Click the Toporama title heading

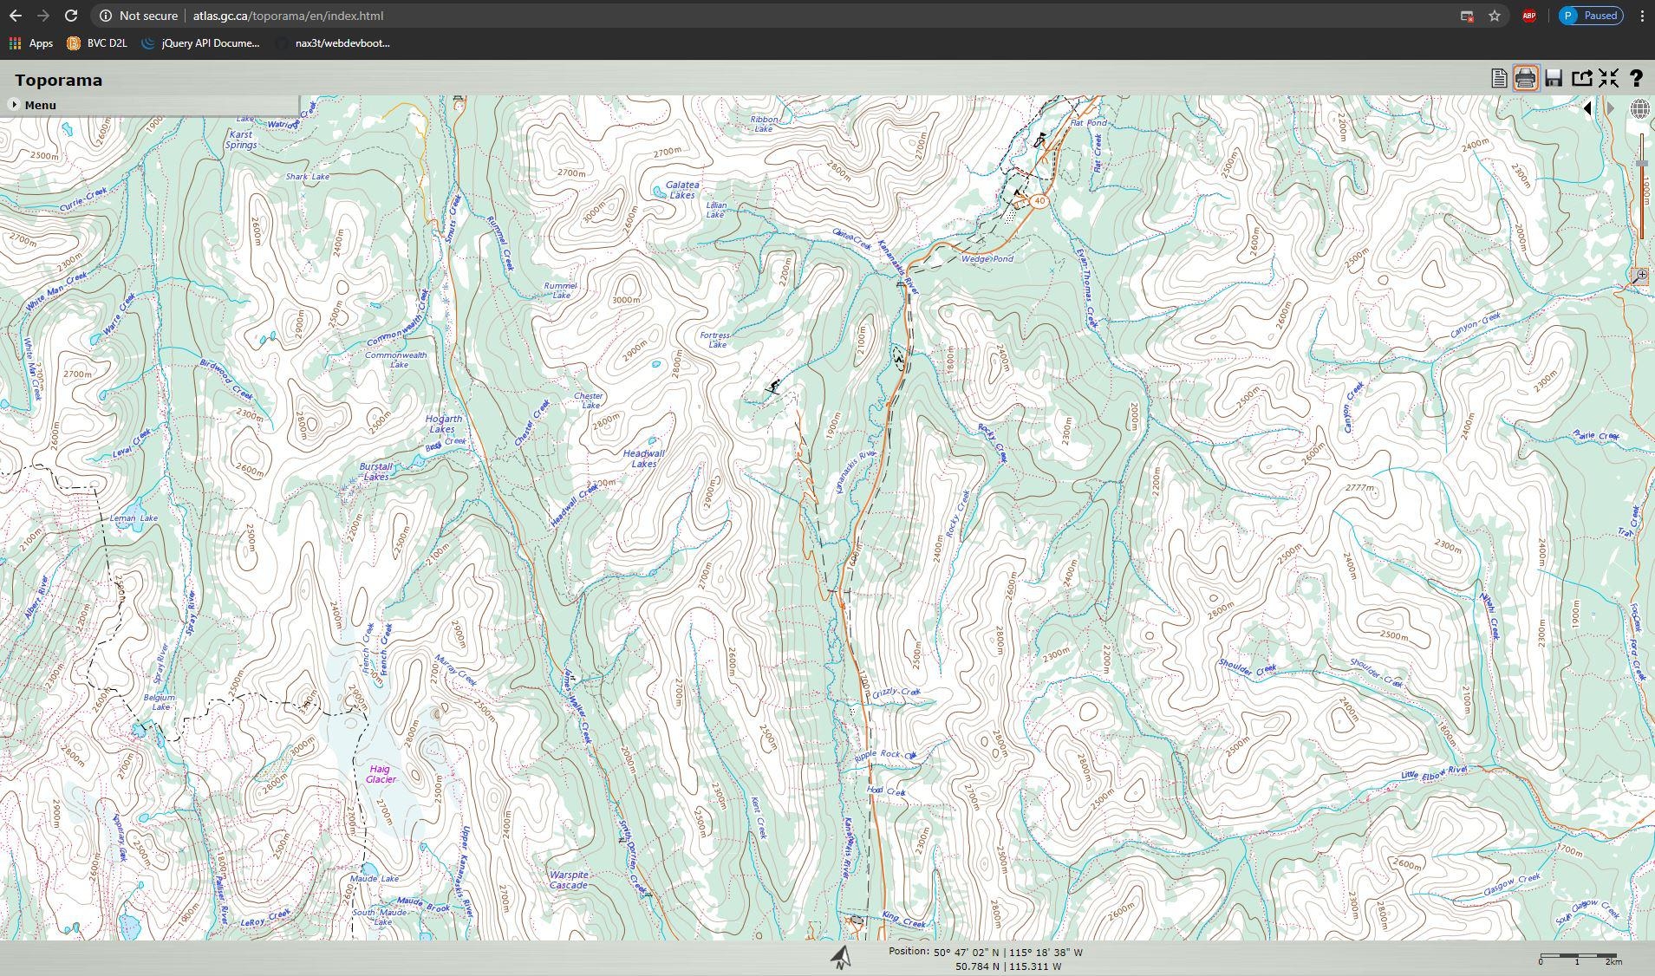pyautogui.click(x=58, y=80)
